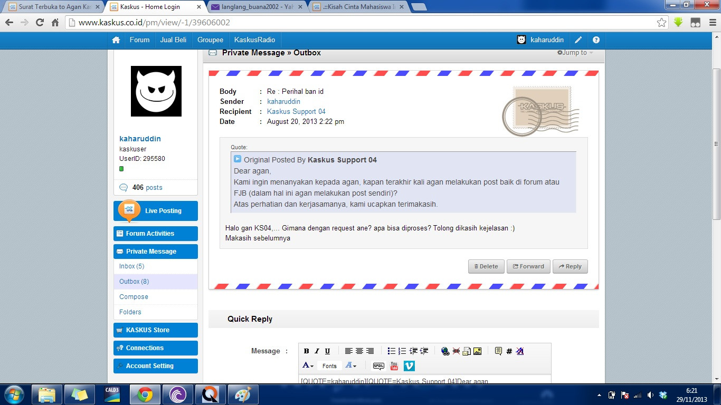Screen dimensions: 721x405
Task: Wrap selection in quote tags
Action: 498,351
